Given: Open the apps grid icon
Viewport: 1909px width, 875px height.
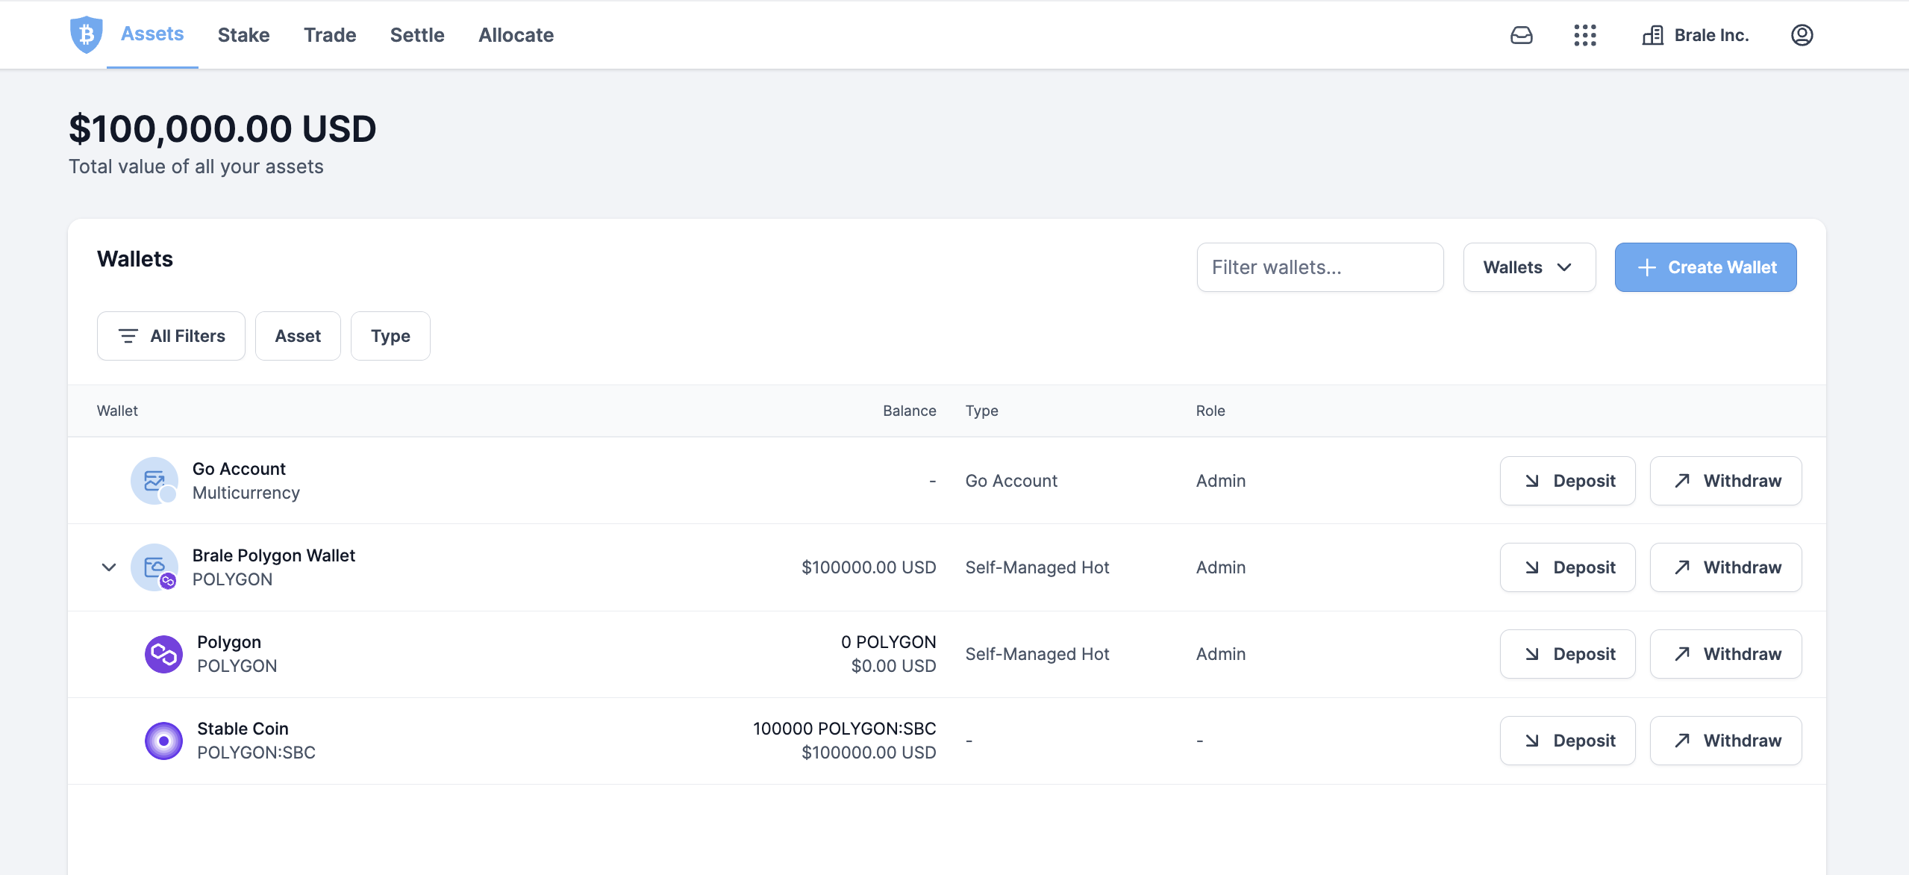Looking at the screenshot, I should pos(1584,35).
